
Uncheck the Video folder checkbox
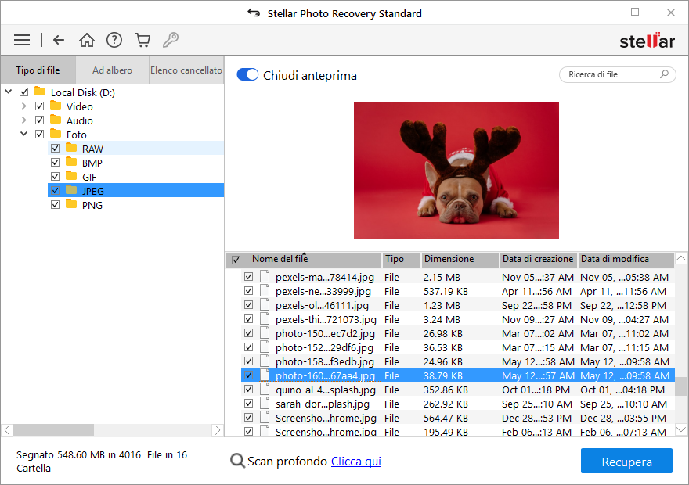(x=40, y=106)
